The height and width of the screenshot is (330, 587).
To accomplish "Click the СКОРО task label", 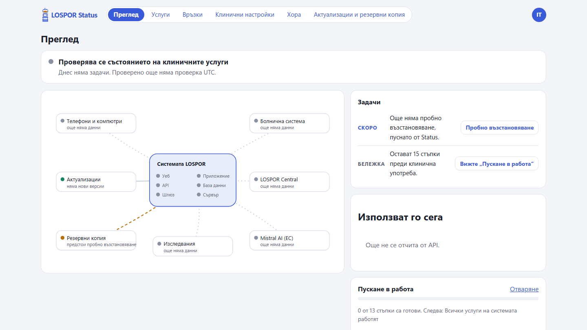I will [368, 128].
